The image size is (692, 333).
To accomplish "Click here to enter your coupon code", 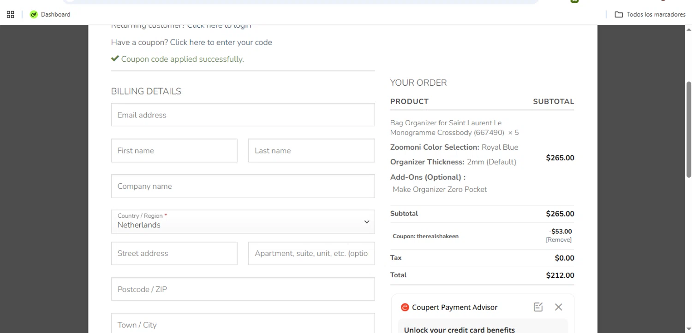I will point(221,42).
